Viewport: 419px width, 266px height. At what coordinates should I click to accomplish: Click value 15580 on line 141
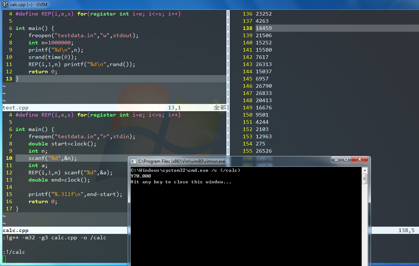pyautogui.click(x=264, y=50)
